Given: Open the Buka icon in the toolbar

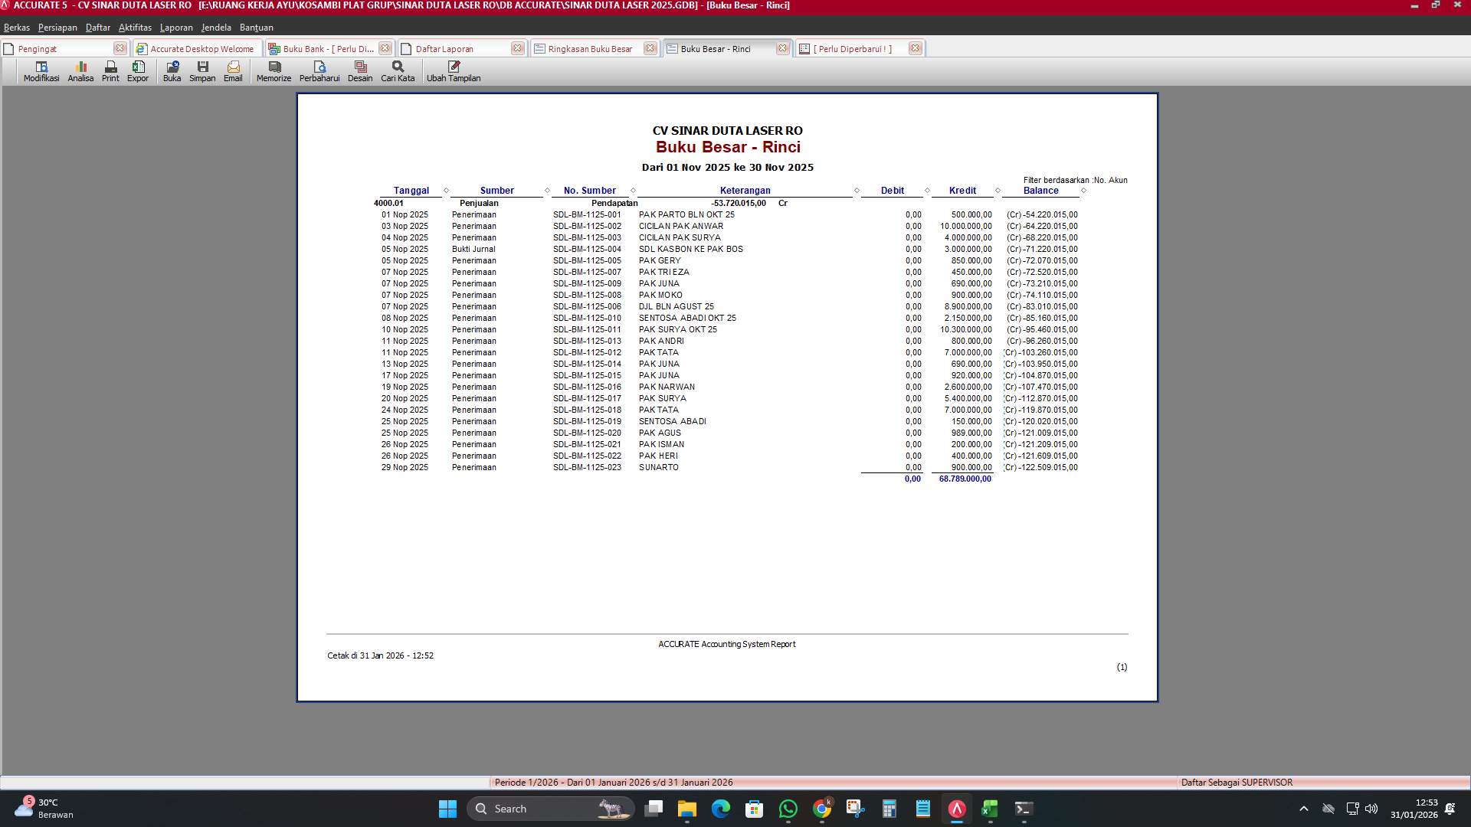Looking at the screenshot, I should coord(172,71).
